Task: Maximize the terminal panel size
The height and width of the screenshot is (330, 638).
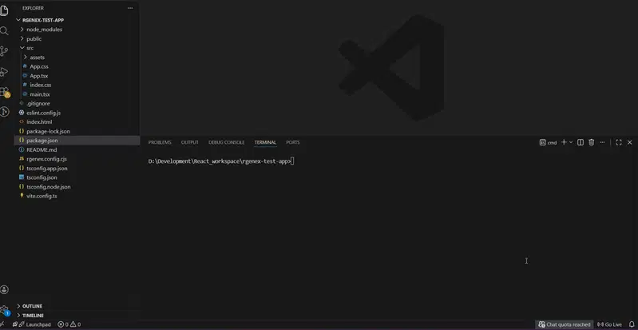Action: click(619, 142)
